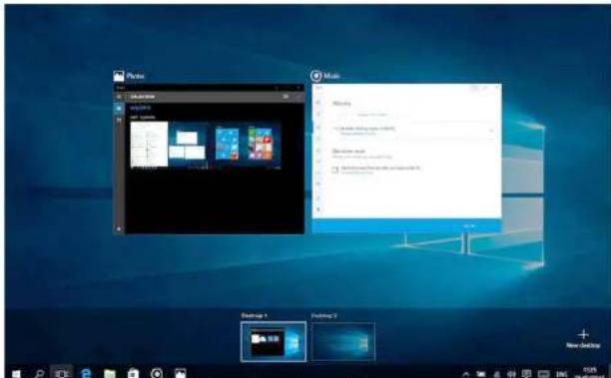
Task: Open the Music app taskbar icon
Action: click(157, 373)
